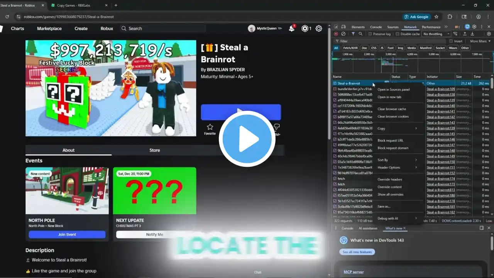
Task: Open the No throttling dropdown
Action: point(436,34)
